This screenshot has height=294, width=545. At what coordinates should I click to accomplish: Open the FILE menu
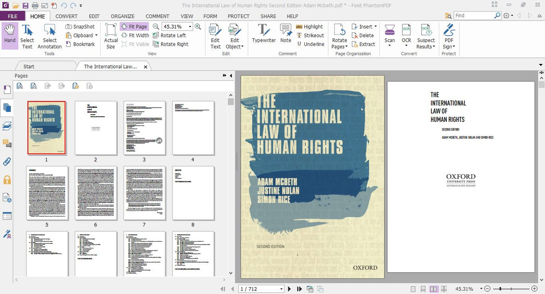click(12, 16)
